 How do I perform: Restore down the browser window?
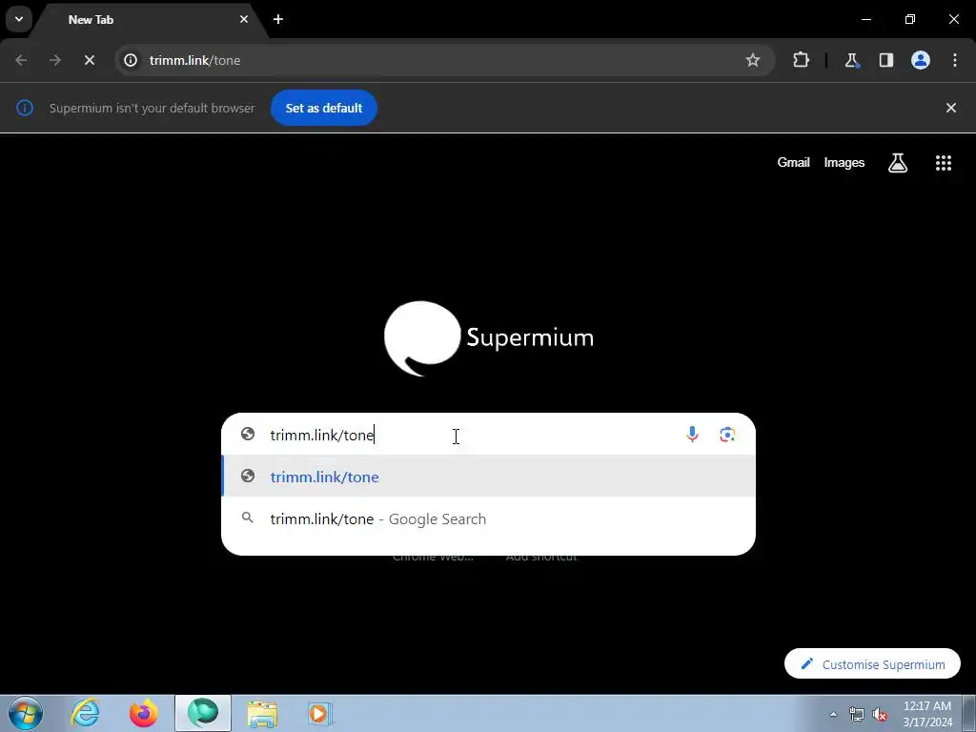(x=910, y=19)
